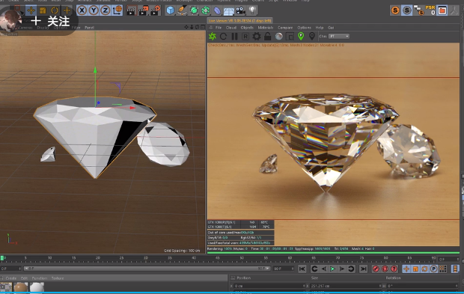Select the Scale tool in top toolbar
The height and width of the screenshot is (294, 464).
click(x=43, y=10)
